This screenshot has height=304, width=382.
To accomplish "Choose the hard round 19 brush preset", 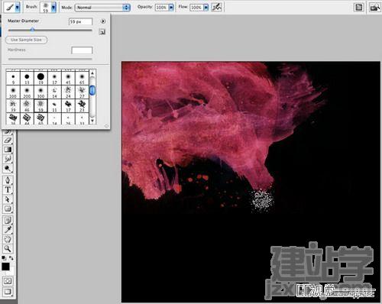I will (40, 78).
